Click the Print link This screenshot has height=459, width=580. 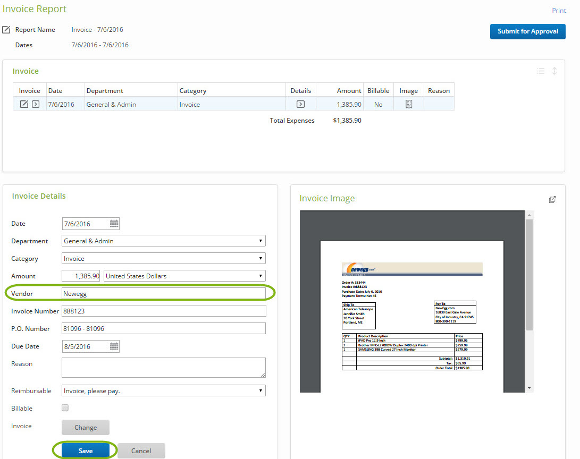559,10
